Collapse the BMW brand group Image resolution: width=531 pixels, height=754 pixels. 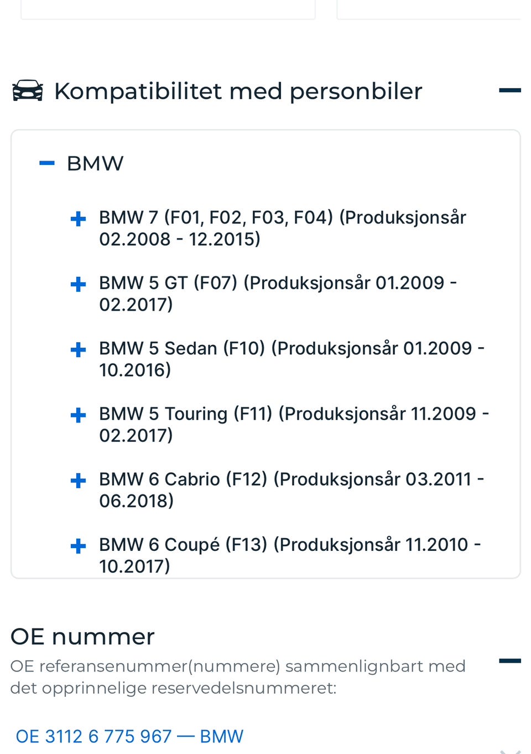click(x=48, y=163)
